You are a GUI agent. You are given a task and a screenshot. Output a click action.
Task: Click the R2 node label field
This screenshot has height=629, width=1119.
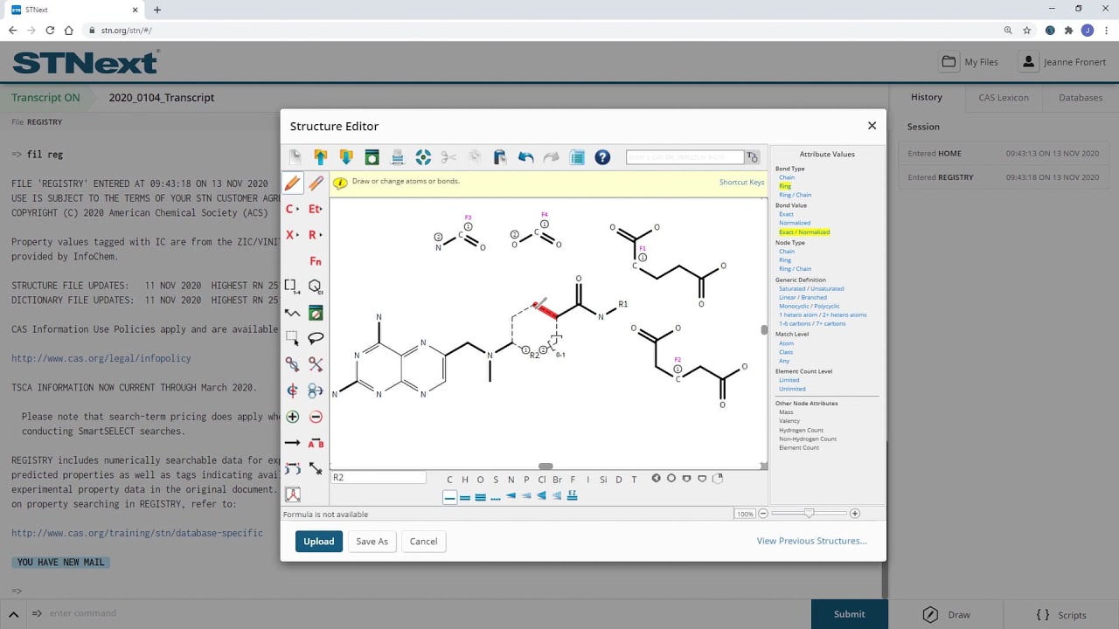tap(378, 478)
